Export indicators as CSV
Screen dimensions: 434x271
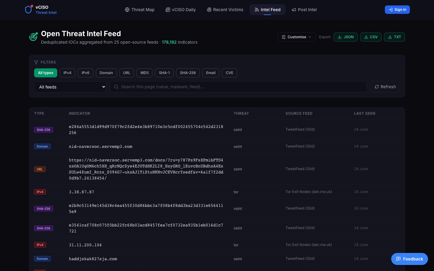pos(371,37)
